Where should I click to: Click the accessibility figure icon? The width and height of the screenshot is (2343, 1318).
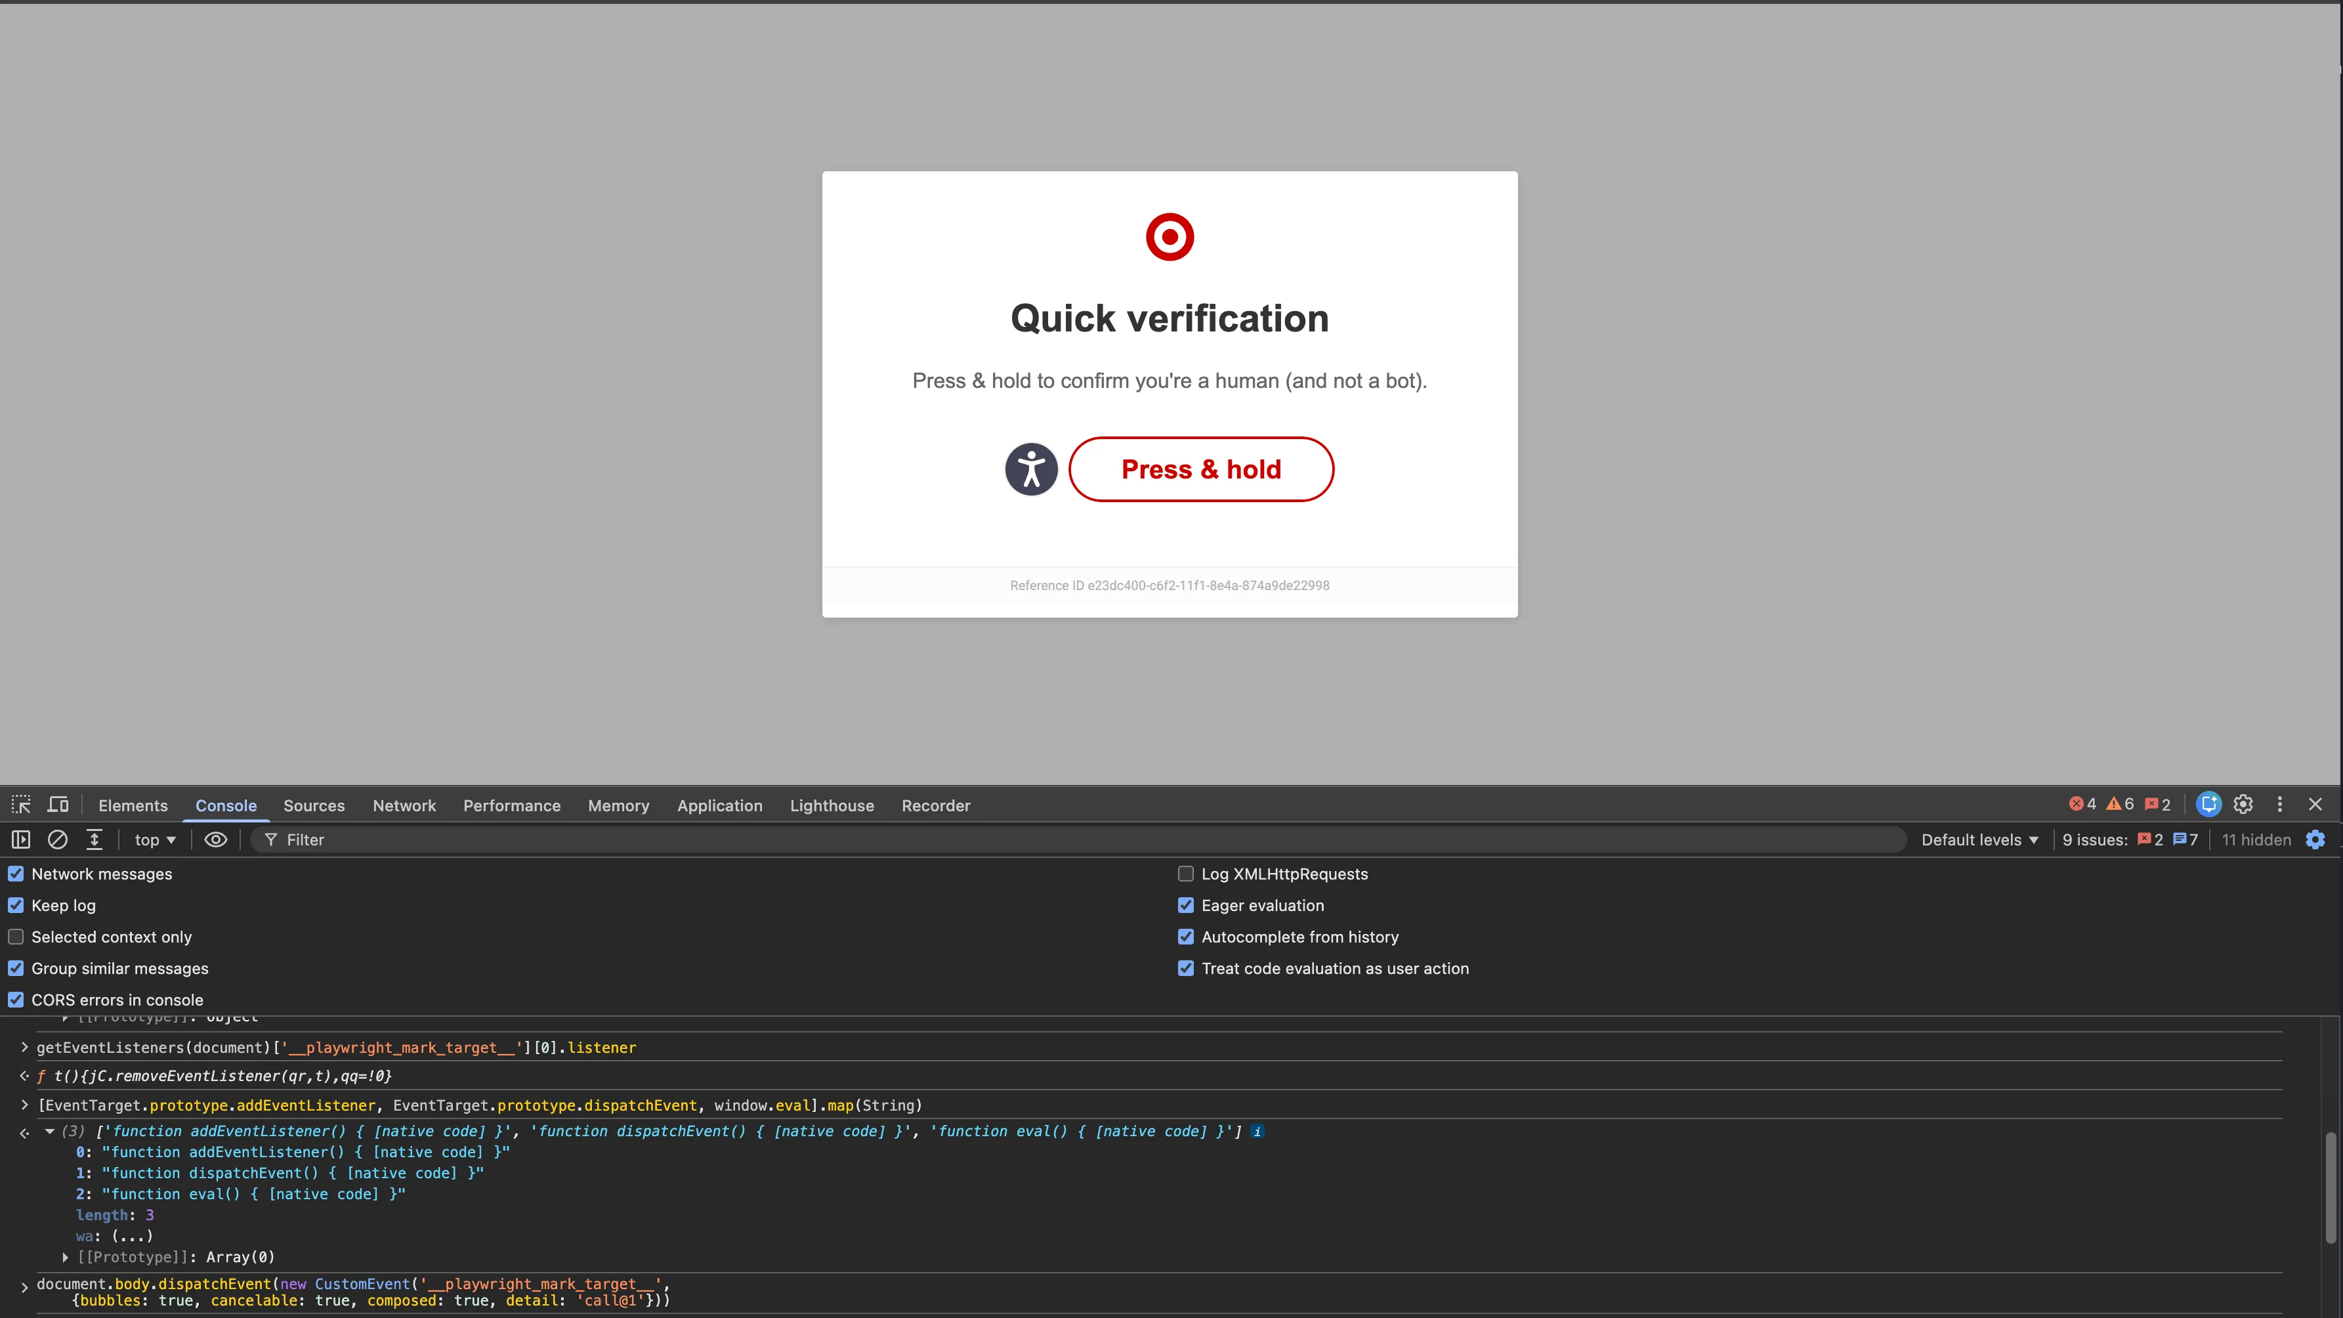1030,469
